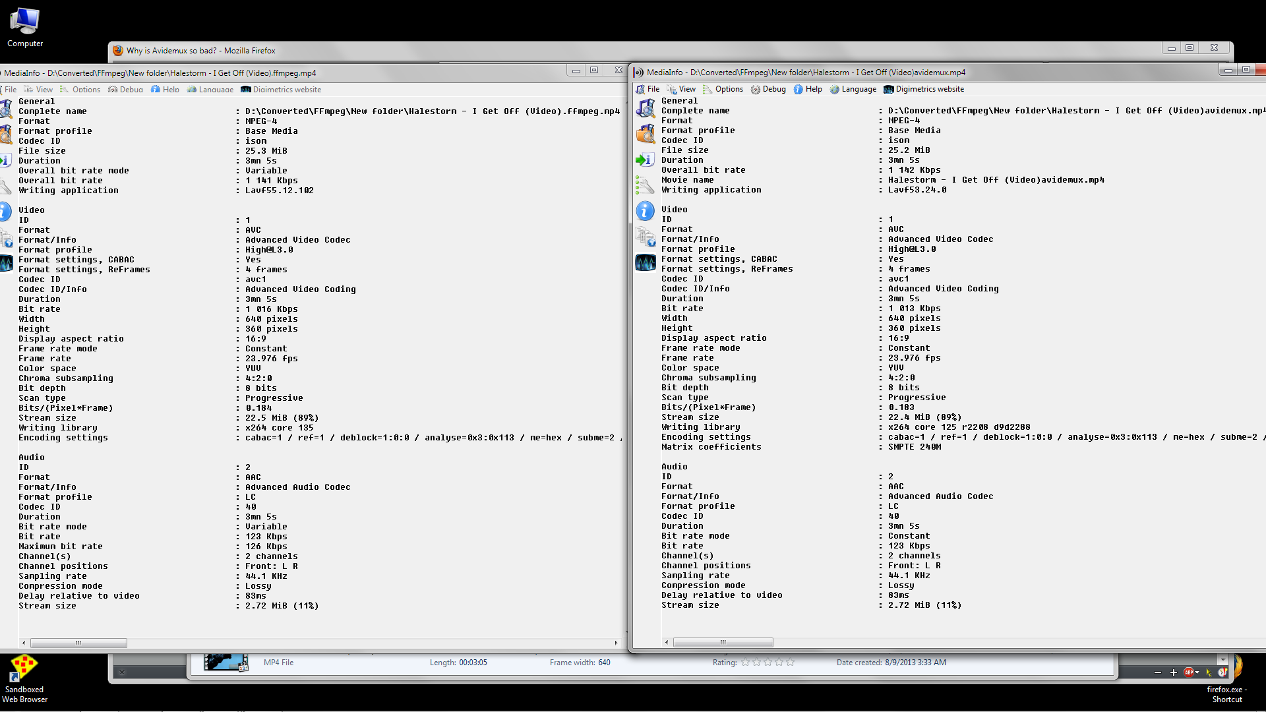Screen dimensions: 1266x712
Task: Select SMPTE 240M matrix coefficients value
Action: [x=915, y=447]
